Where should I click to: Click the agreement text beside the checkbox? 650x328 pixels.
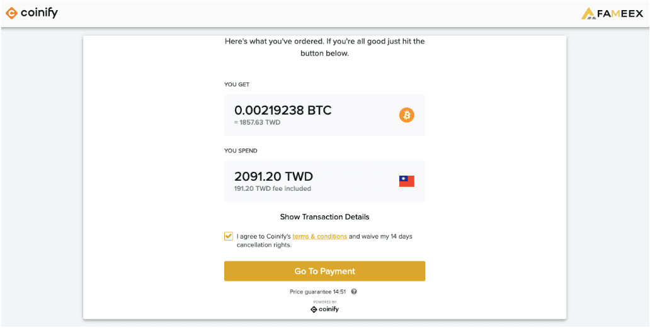tap(324, 240)
